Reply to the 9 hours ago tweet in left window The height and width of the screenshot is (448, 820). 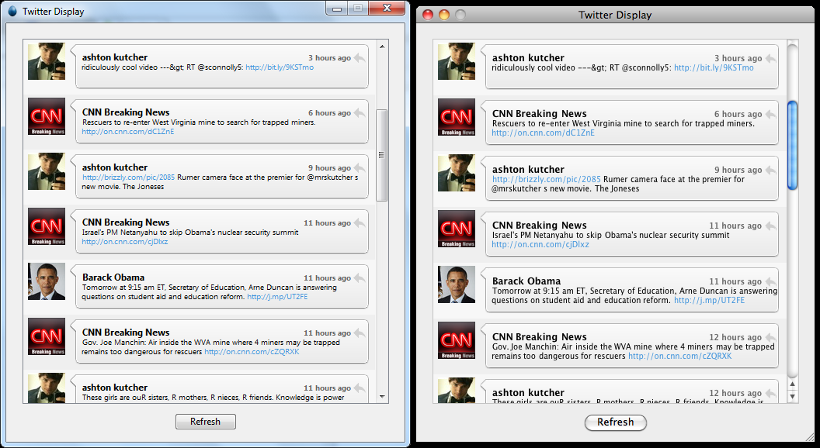tap(360, 167)
